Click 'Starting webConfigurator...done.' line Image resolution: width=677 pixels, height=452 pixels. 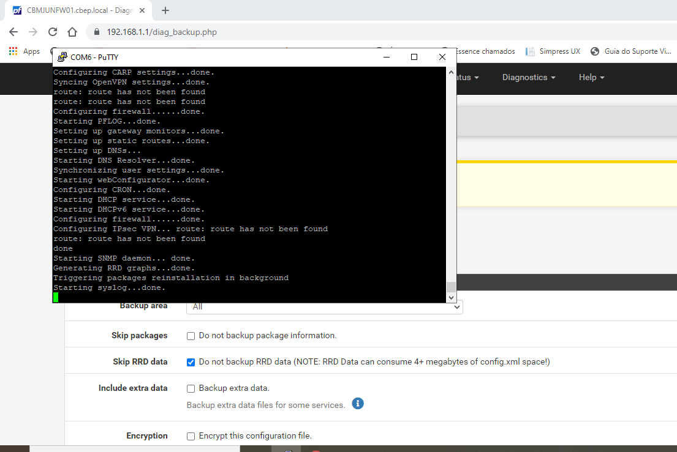coord(132,180)
